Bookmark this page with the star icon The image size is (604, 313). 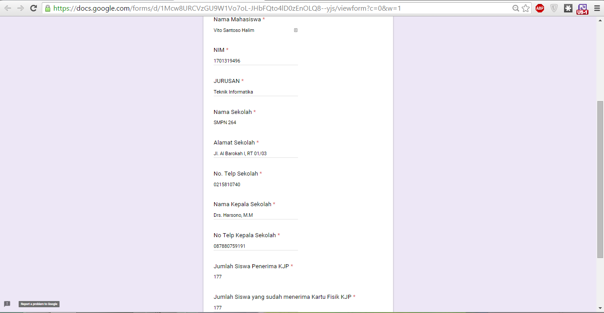point(526,8)
